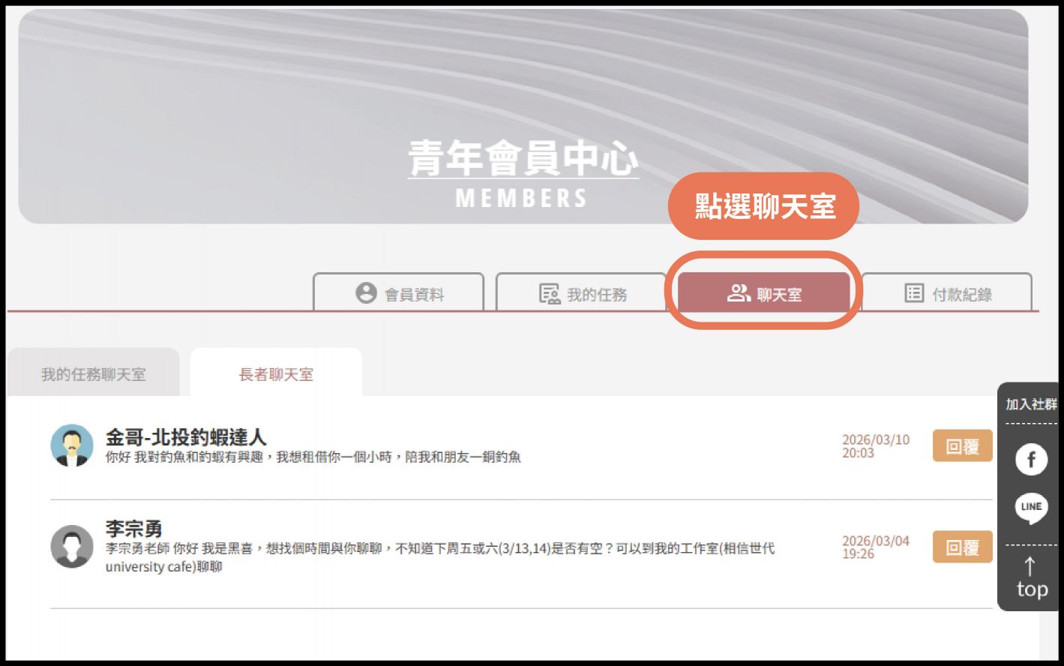
Task: Click the message mentioning university cafe
Action: 439,556
